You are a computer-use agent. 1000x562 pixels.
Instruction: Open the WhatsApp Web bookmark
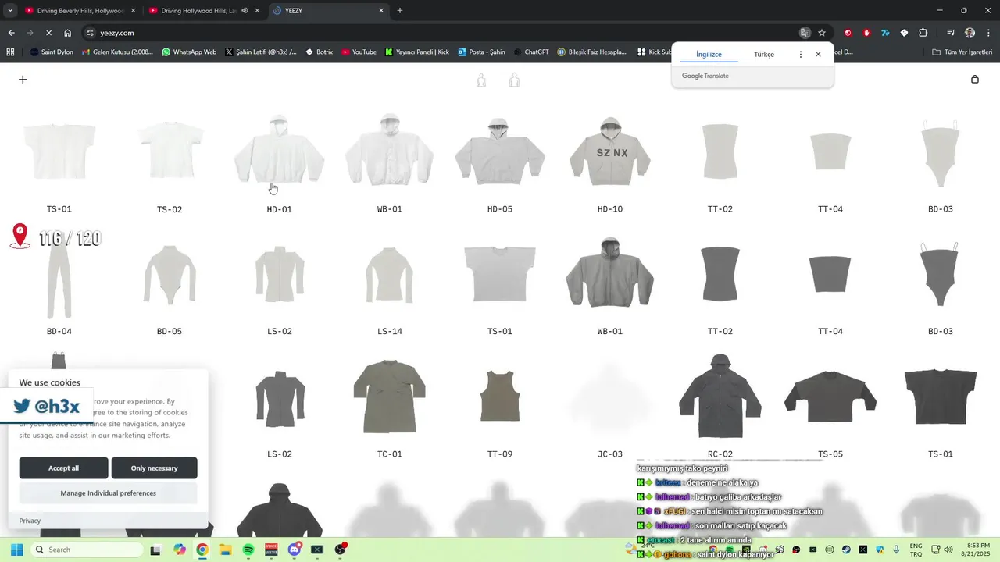pos(189,52)
